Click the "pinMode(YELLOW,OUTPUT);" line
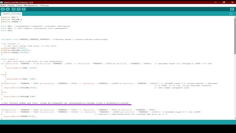The width and height of the screenshot is (236, 133). (16, 50)
